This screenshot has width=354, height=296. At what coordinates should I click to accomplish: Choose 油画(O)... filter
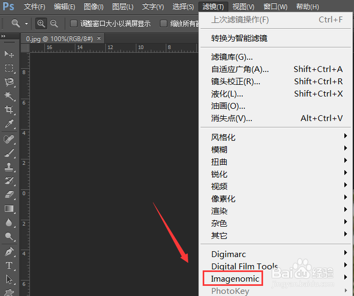(x=275, y=106)
